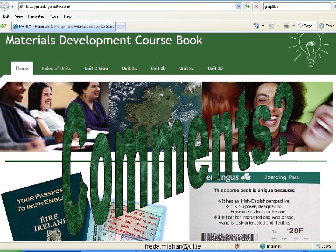Screen dimensions: 336x252
Task: Select the Home navigation tab
Action: (x=22, y=68)
